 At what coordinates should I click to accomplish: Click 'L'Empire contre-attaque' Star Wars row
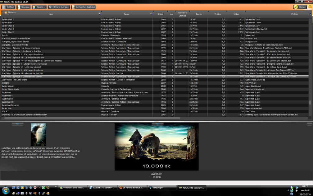point(155,64)
